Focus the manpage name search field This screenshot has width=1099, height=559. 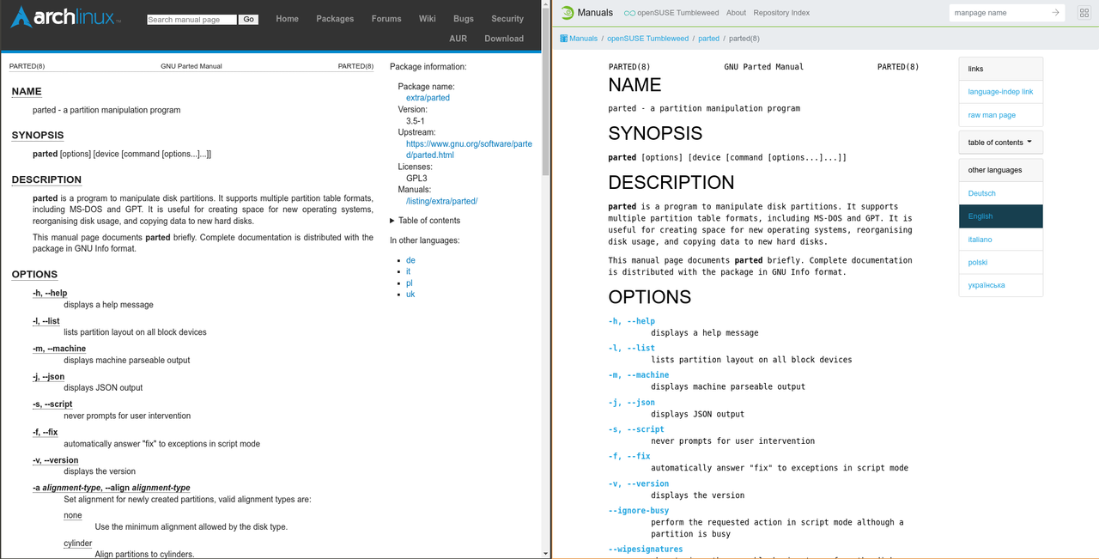coord(999,13)
